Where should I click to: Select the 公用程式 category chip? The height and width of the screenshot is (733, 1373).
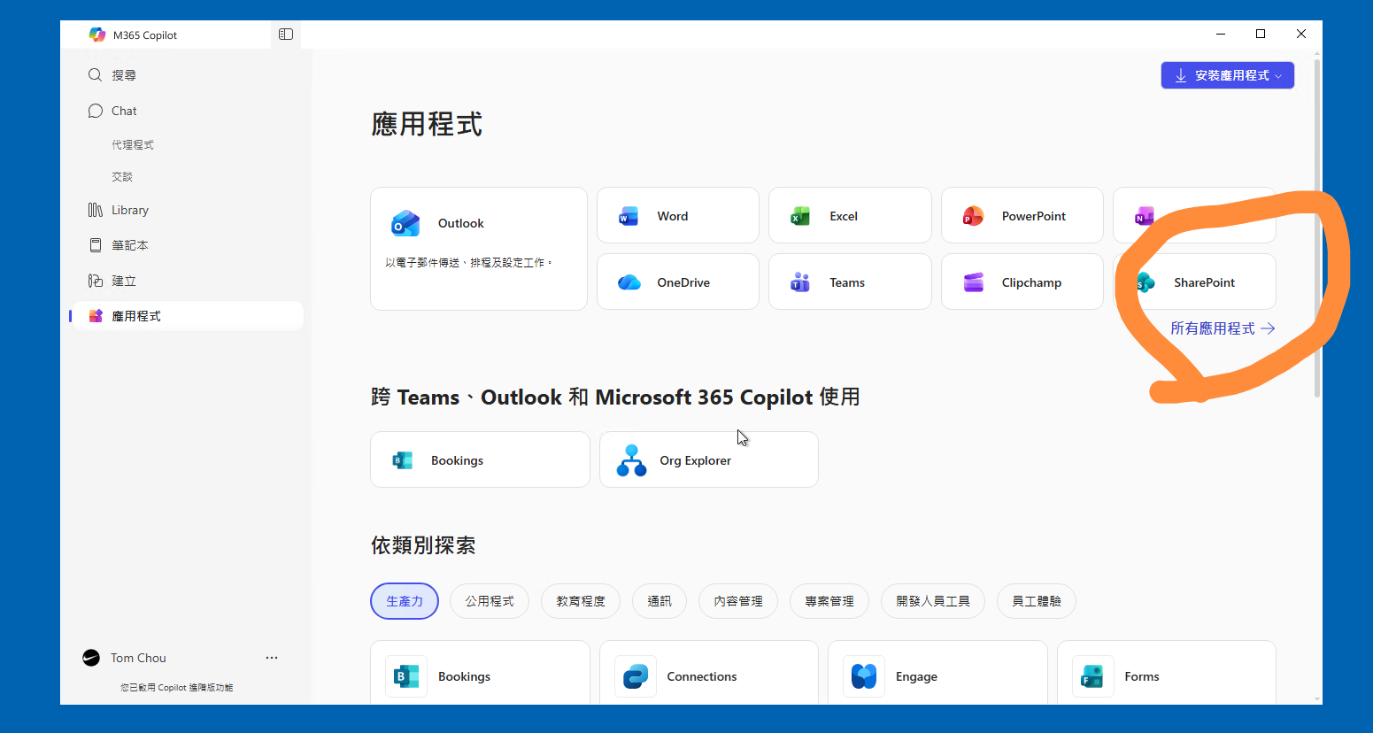[x=490, y=601]
